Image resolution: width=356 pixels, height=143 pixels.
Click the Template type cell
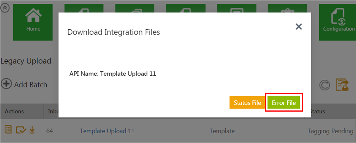(222, 131)
